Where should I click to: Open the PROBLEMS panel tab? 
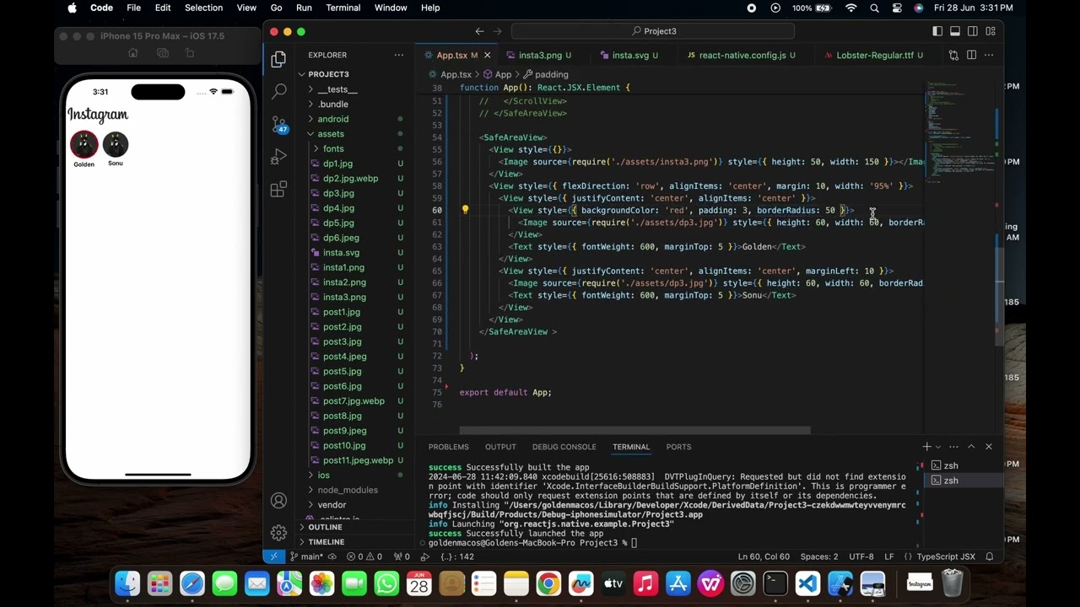click(448, 447)
